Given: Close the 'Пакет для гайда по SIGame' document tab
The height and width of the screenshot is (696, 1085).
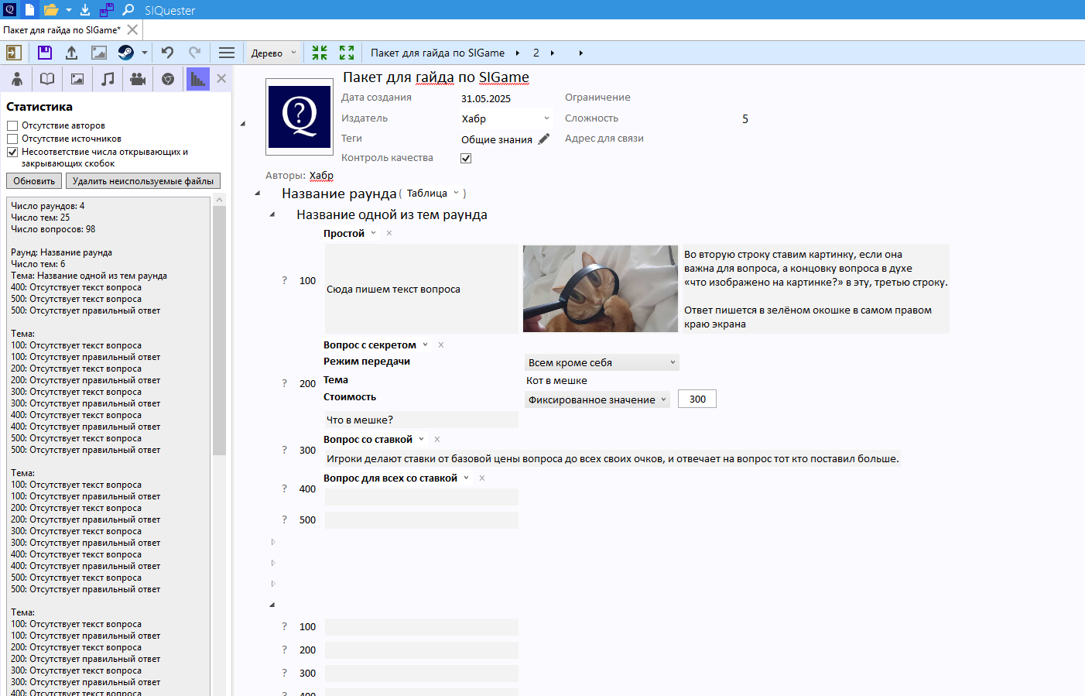Looking at the screenshot, I should [x=132, y=29].
